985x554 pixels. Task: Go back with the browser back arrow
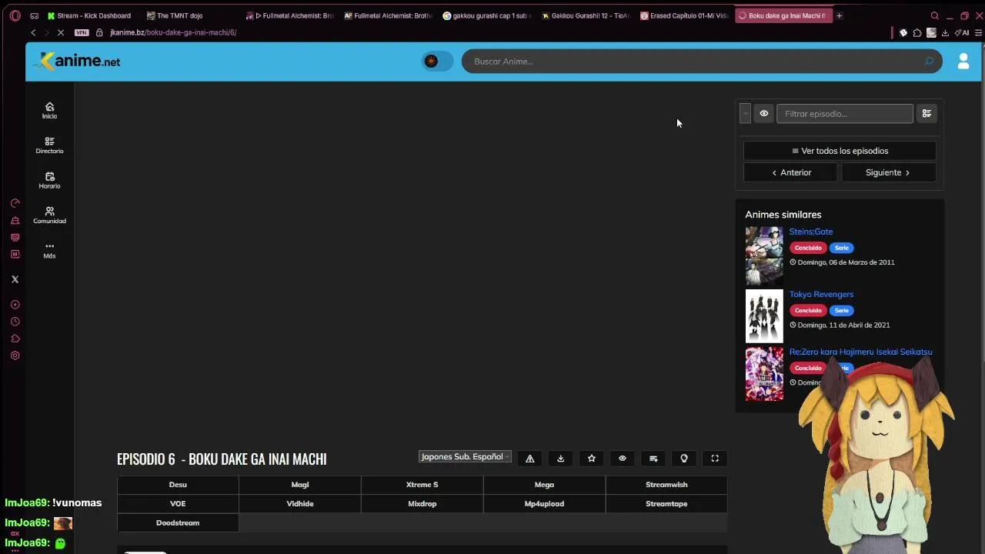coord(33,32)
